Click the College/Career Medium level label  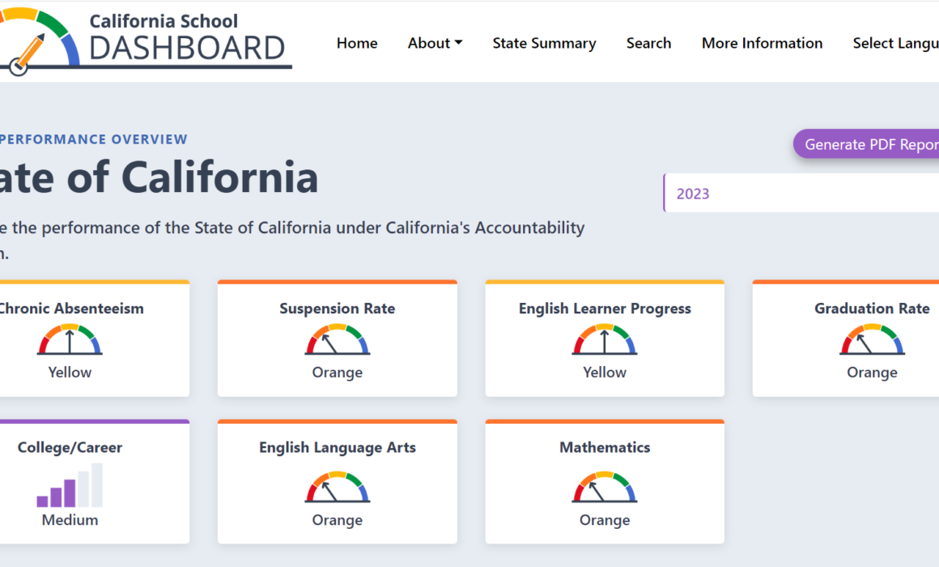(70, 520)
